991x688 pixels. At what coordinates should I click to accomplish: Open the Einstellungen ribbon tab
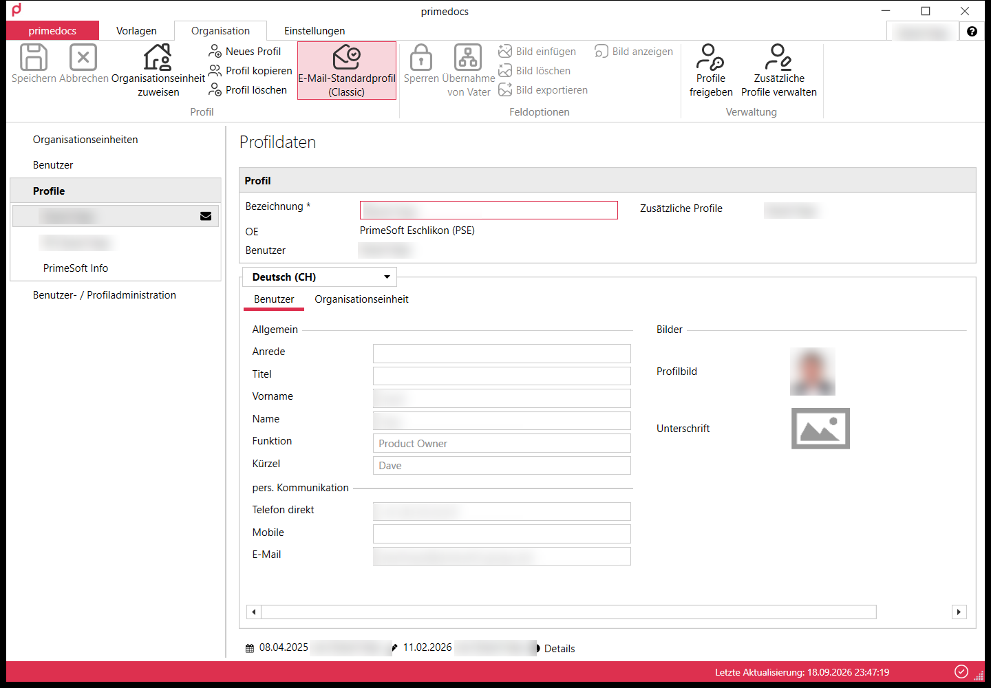coord(315,31)
